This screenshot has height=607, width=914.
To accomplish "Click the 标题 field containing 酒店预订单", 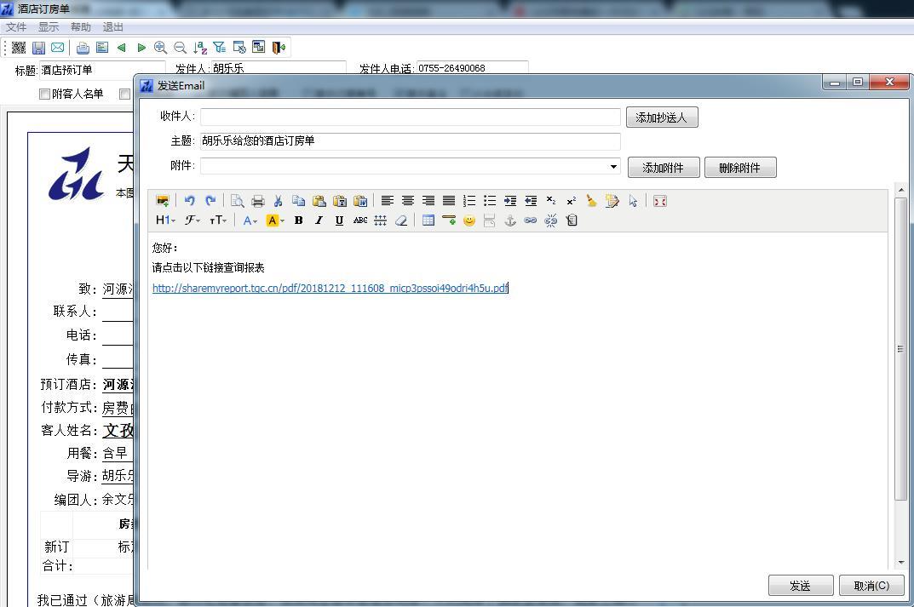I will coord(102,70).
